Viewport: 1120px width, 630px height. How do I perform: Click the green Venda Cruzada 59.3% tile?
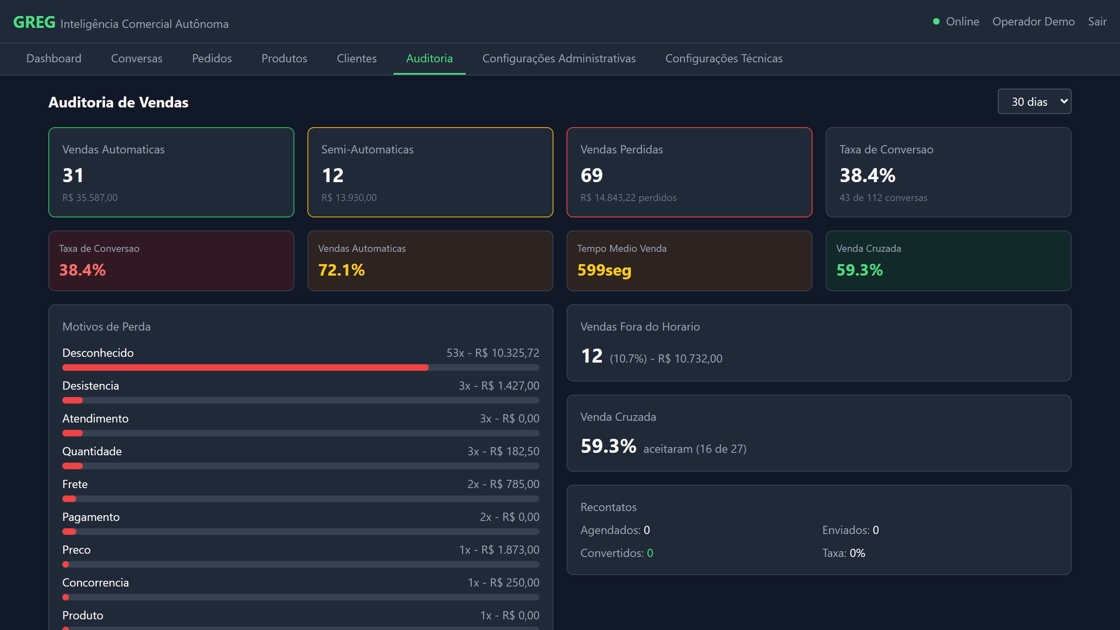[x=948, y=260]
